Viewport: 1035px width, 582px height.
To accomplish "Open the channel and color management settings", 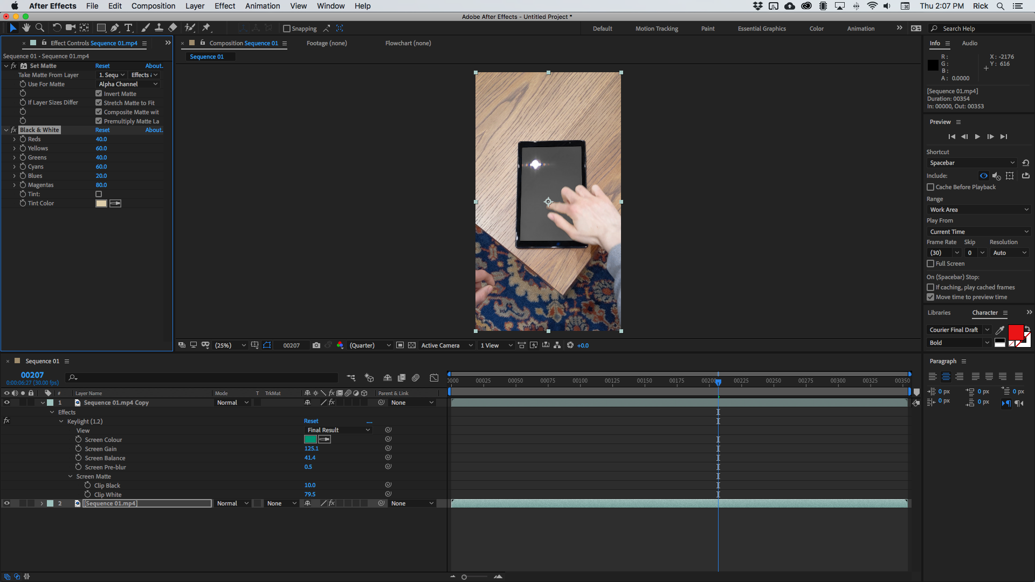I will (x=340, y=345).
